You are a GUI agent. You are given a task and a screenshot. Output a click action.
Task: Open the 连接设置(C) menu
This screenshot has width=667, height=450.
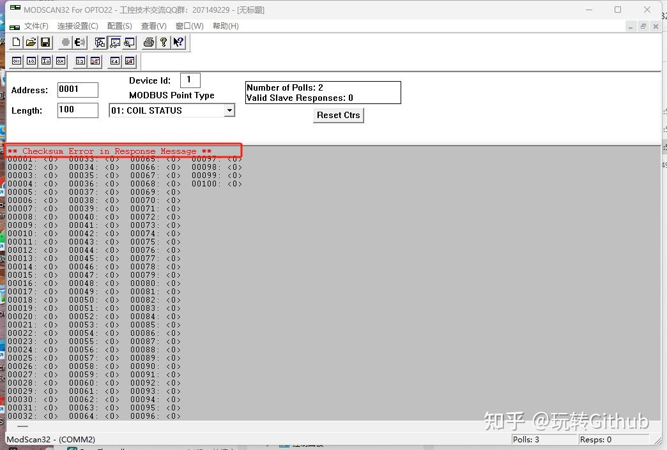click(77, 26)
